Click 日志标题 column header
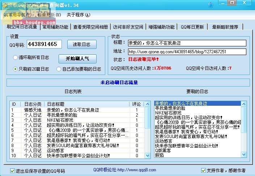The width and height of the screenshot is (255, 176). tap(87, 104)
